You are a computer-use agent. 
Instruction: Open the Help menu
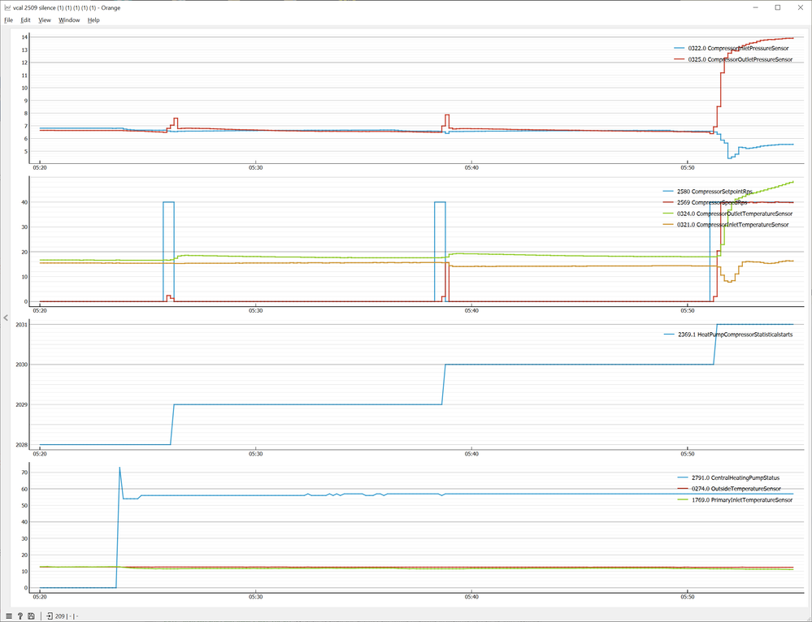tap(93, 19)
